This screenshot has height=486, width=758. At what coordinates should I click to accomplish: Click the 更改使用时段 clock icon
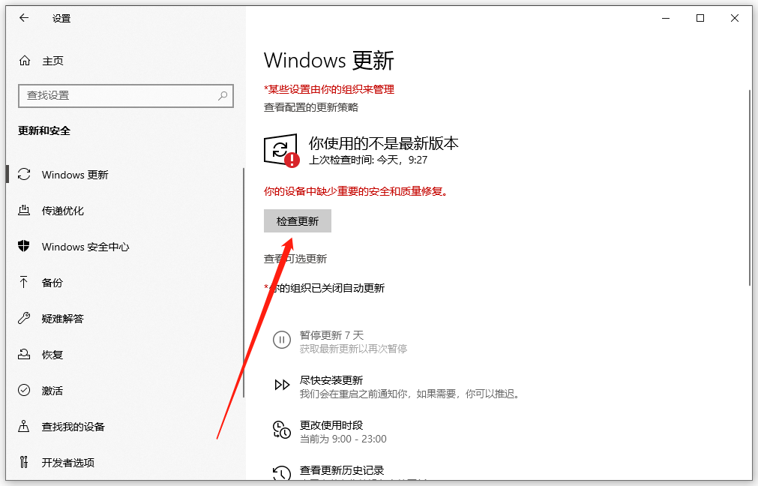point(282,430)
